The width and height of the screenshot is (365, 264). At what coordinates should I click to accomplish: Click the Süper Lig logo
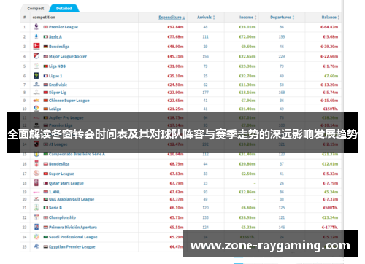[x=36, y=93]
